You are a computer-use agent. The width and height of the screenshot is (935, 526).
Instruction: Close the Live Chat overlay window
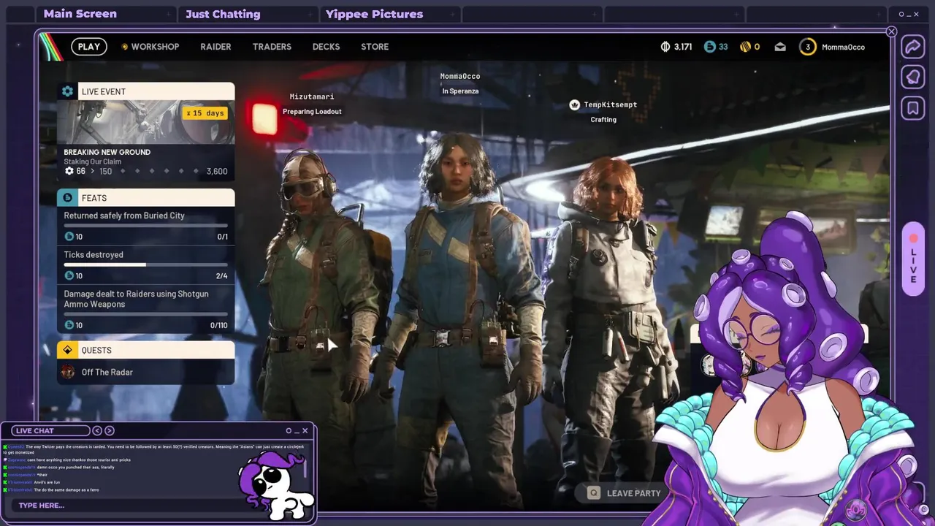coord(305,430)
